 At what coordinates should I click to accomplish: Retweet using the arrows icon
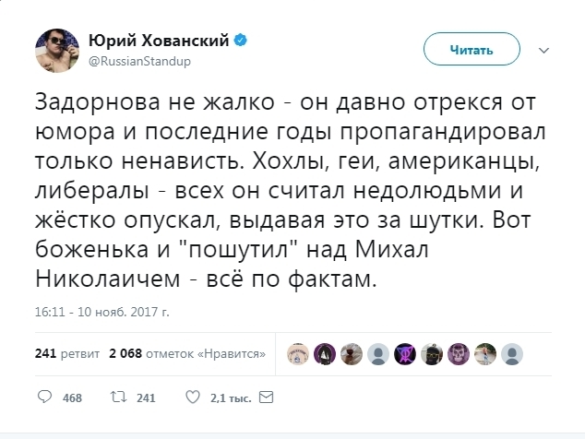coord(117,398)
